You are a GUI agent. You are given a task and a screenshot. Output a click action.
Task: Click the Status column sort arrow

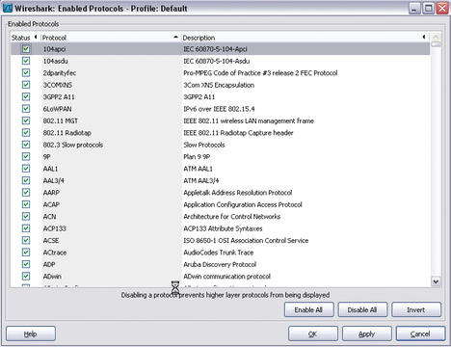(36, 37)
